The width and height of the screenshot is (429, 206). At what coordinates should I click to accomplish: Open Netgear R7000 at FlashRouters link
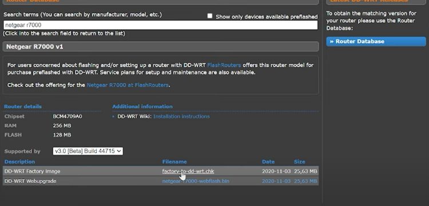pyautogui.click(x=128, y=85)
